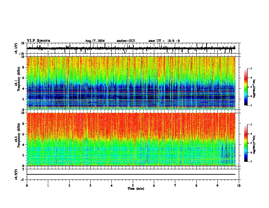Click the "station=OUI" label

tap(126, 41)
